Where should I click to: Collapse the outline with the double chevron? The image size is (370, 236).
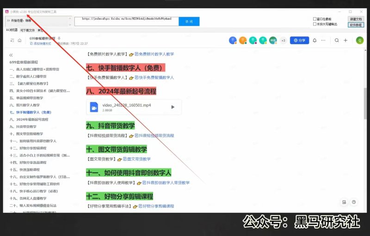tap(11, 55)
